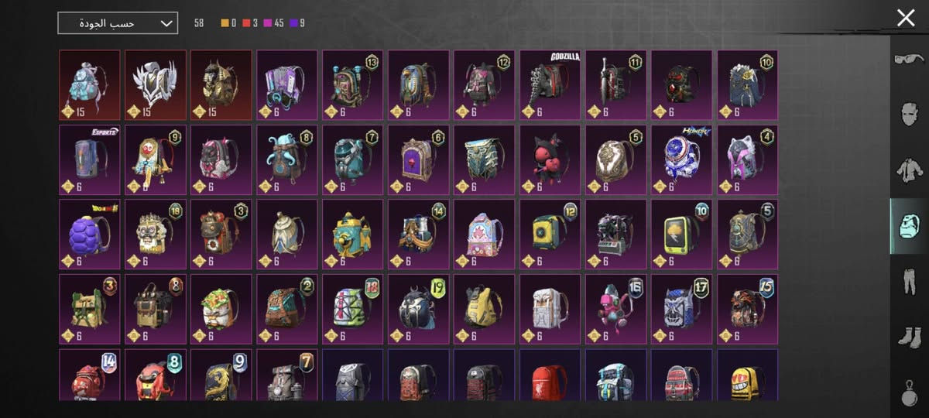Screen dimensions: 929x418
Task: Pick the red devil plush backpack
Action: 550,160
